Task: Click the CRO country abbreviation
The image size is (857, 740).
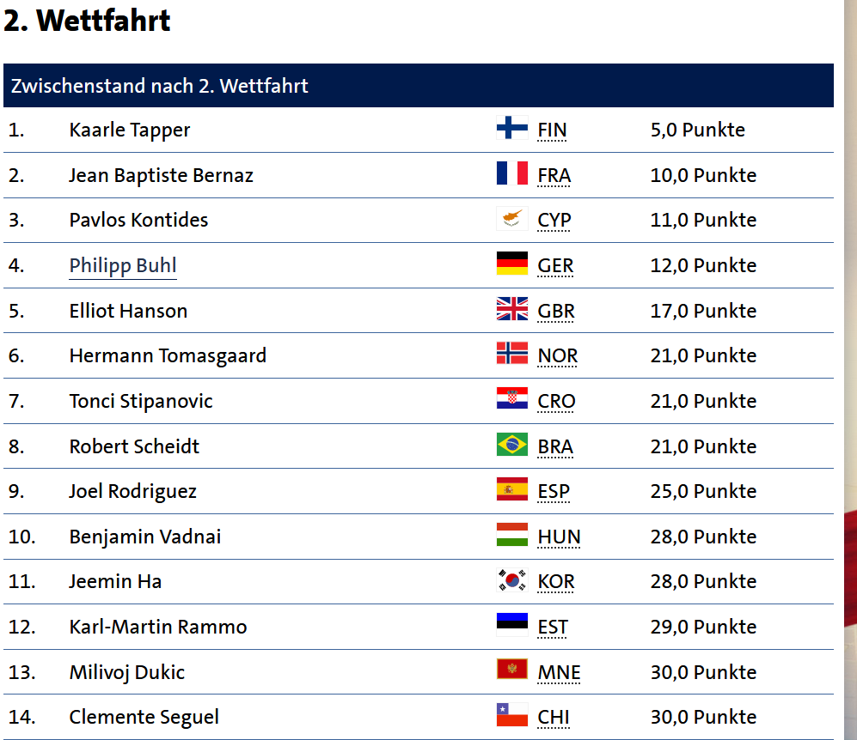Action: (x=556, y=401)
